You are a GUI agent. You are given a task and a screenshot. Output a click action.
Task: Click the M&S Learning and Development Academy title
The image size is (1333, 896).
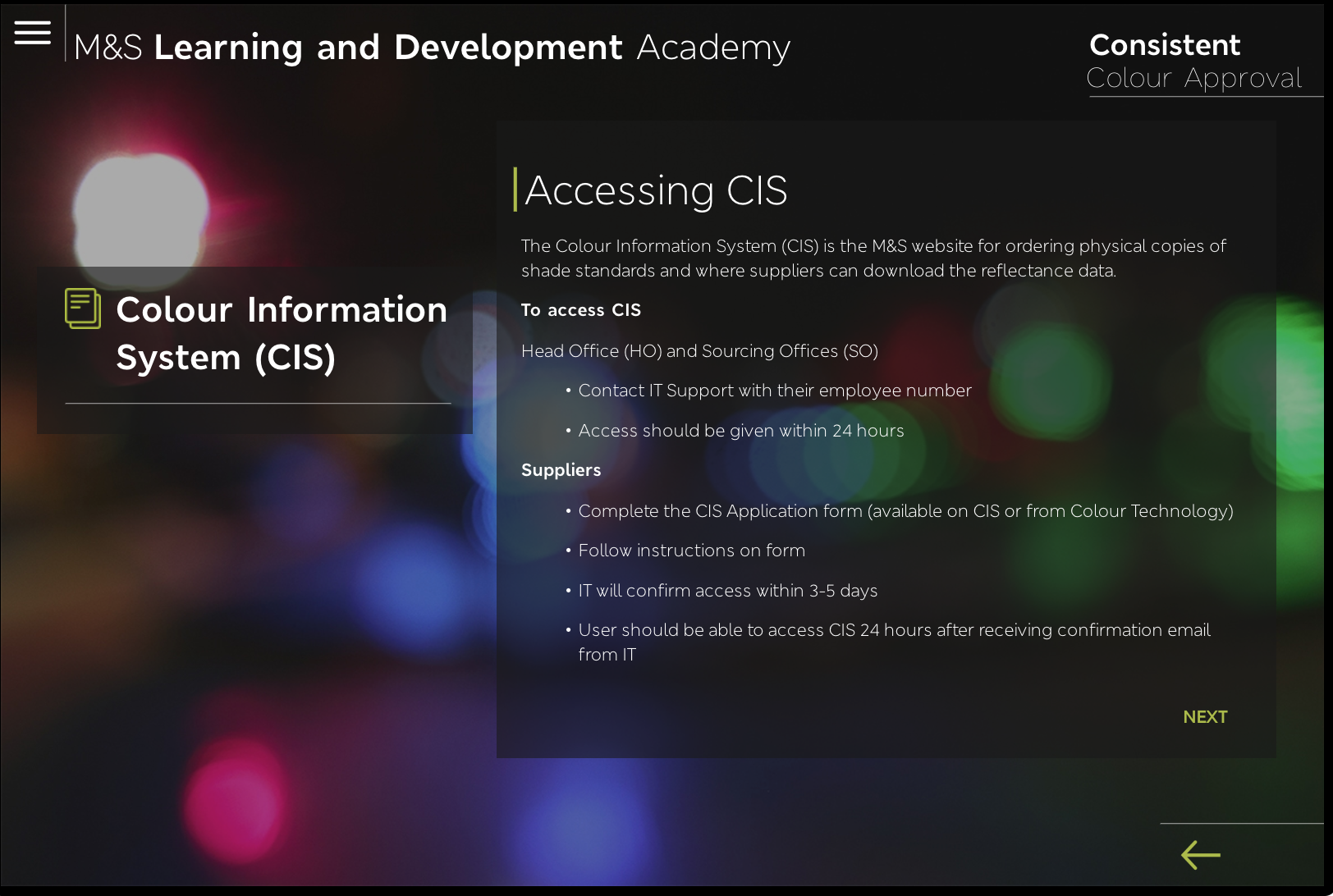click(432, 48)
